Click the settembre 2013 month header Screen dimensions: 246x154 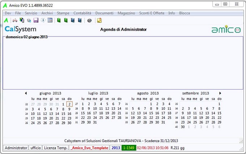(195, 93)
